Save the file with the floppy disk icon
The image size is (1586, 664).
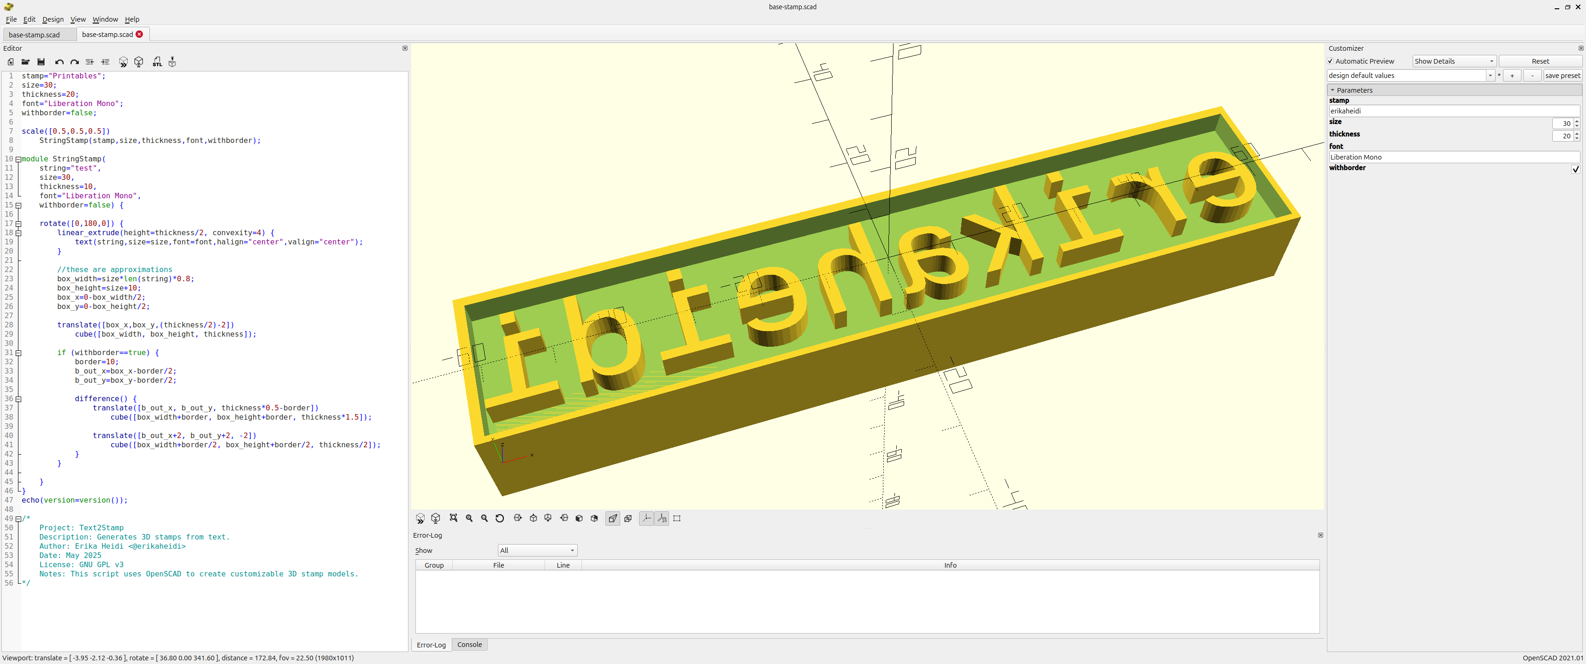41,62
